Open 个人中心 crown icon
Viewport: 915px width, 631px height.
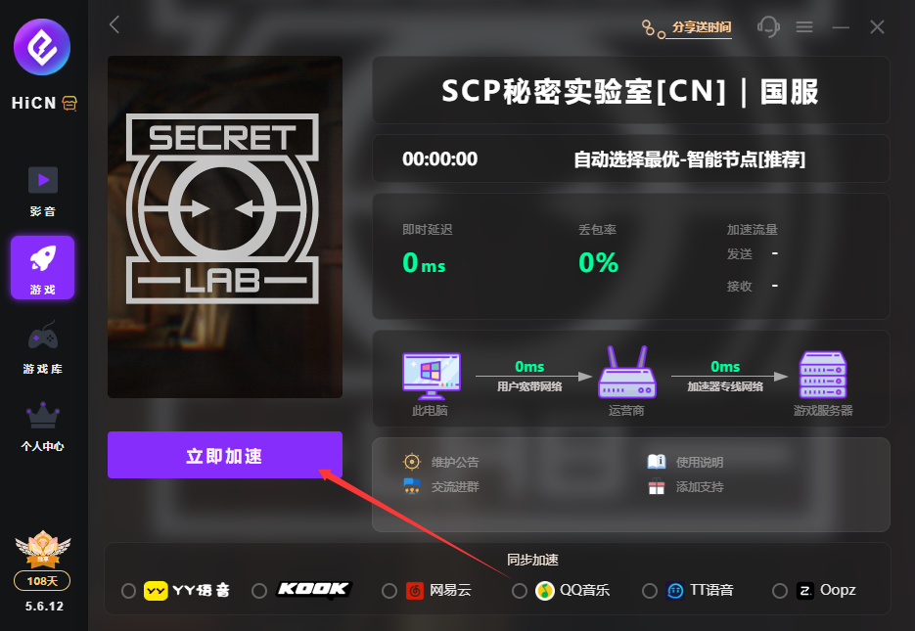coord(43,414)
